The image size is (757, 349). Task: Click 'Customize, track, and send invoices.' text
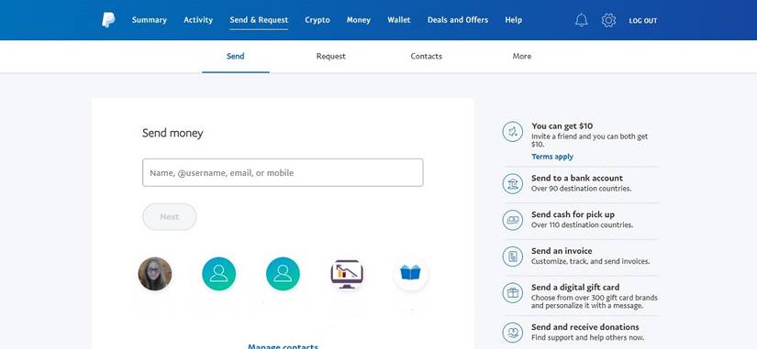pos(590,261)
